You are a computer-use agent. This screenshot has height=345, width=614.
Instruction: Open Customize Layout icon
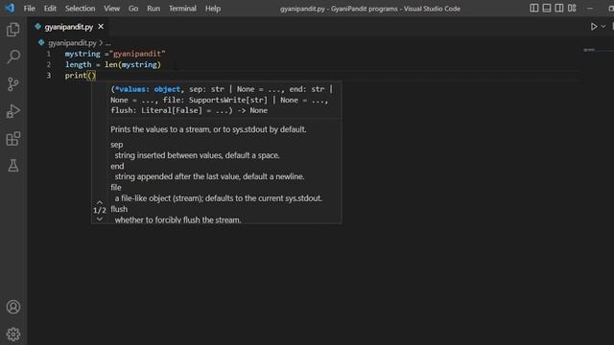(x=572, y=9)
